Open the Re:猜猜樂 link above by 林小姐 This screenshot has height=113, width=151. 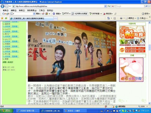click(11, 51)
